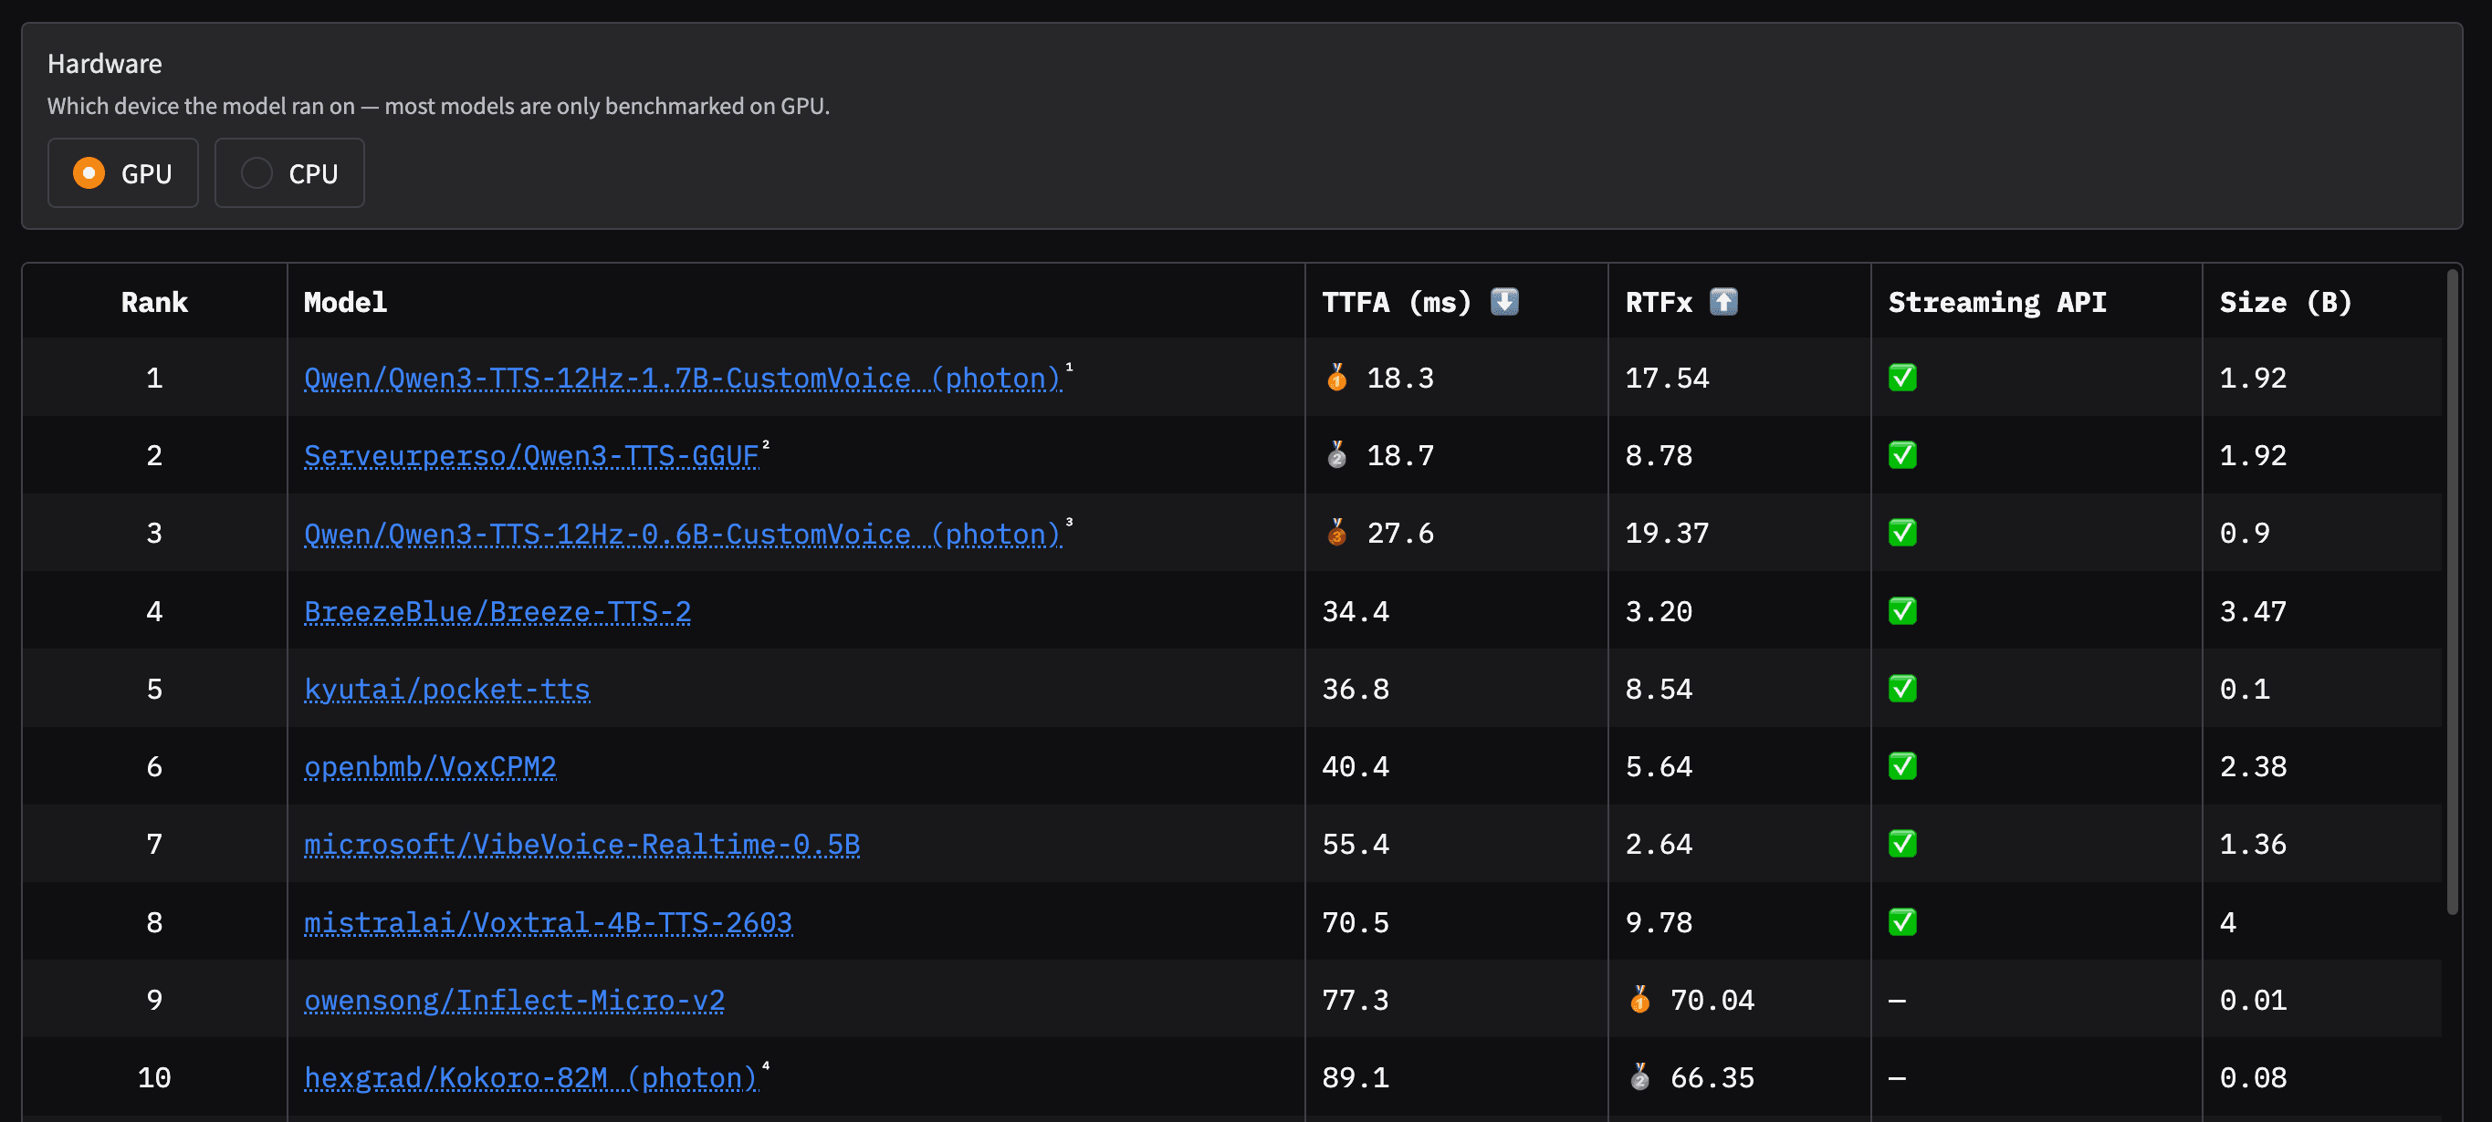Click the 'Which device the model ran on' description
Screen dimensions: 2492x1122
(x=438, y=107)
